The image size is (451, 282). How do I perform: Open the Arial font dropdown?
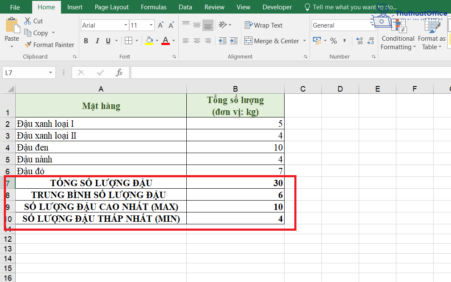click(x=126, y=25)
